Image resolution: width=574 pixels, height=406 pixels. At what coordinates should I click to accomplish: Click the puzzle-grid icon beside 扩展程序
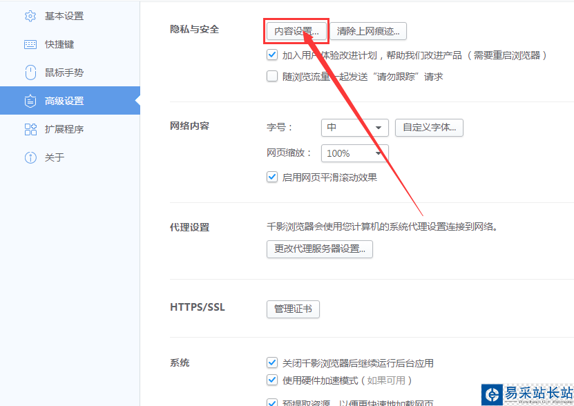point(30,129)
